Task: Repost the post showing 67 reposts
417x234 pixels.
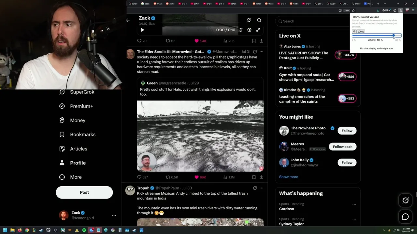Action: tap(170, 41)
